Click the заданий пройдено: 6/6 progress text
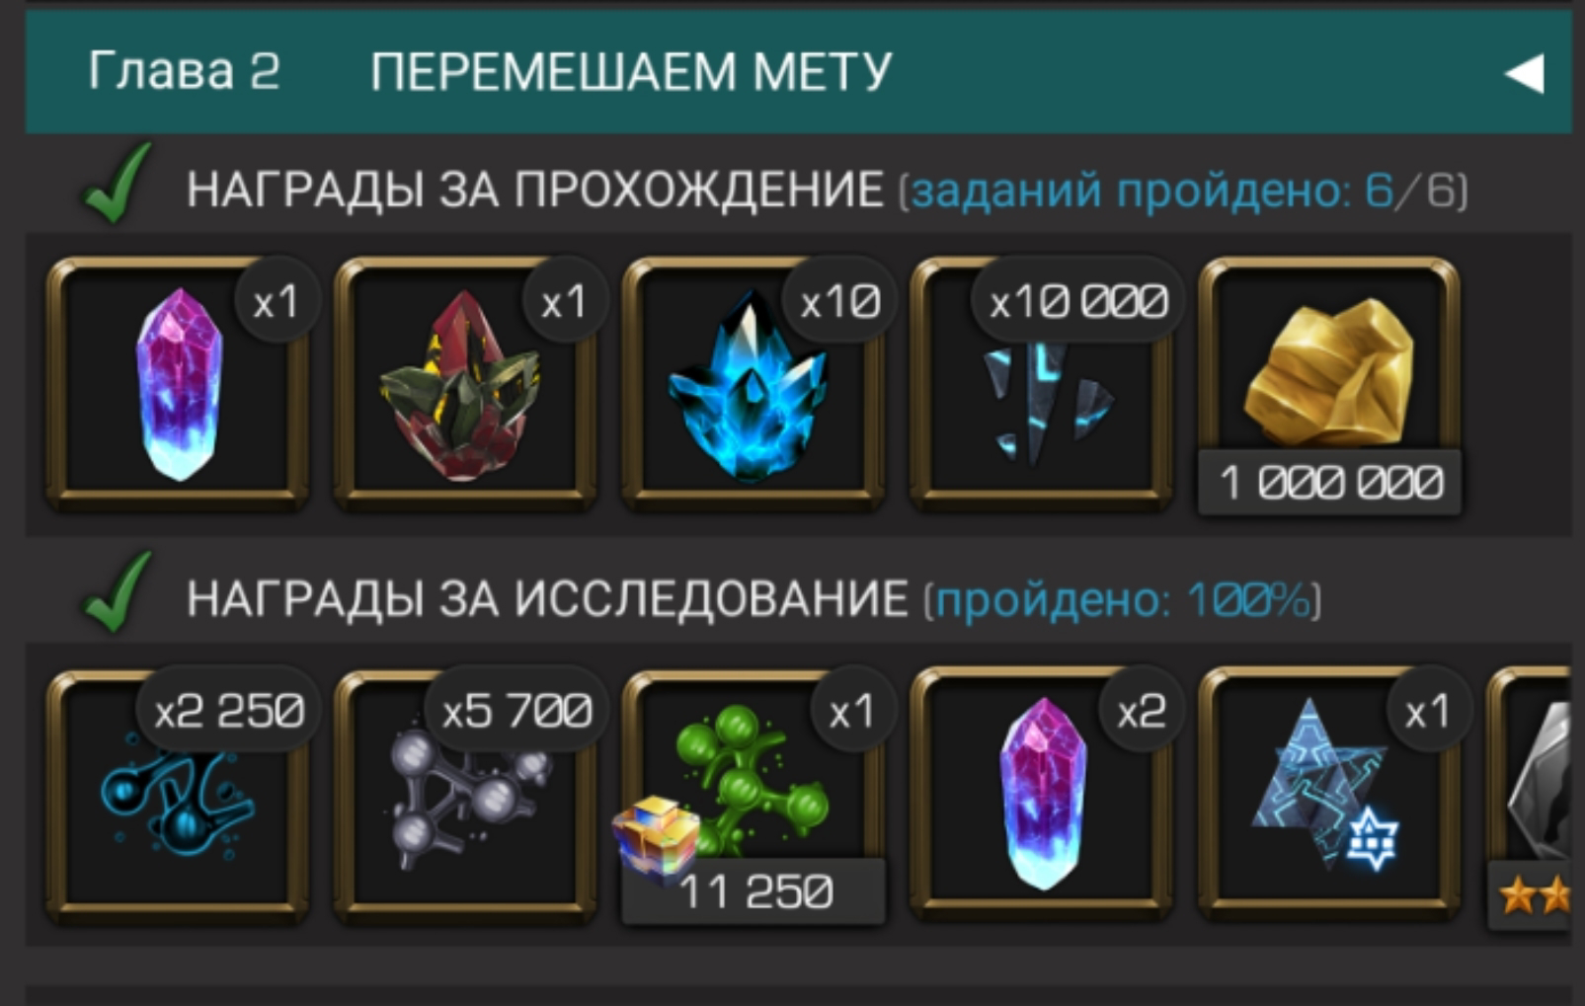Screen dimensions: 1585x1006 coord(1183,190)
